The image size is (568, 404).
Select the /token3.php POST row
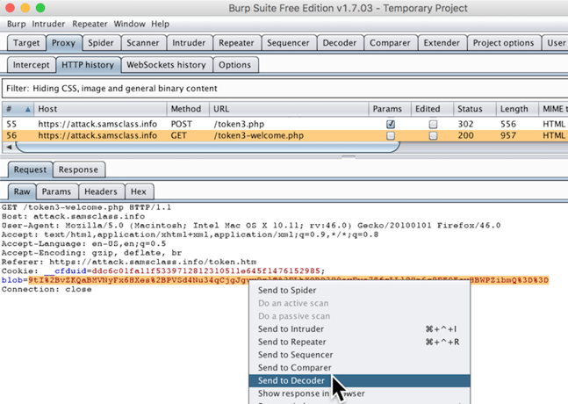(284, 124)
